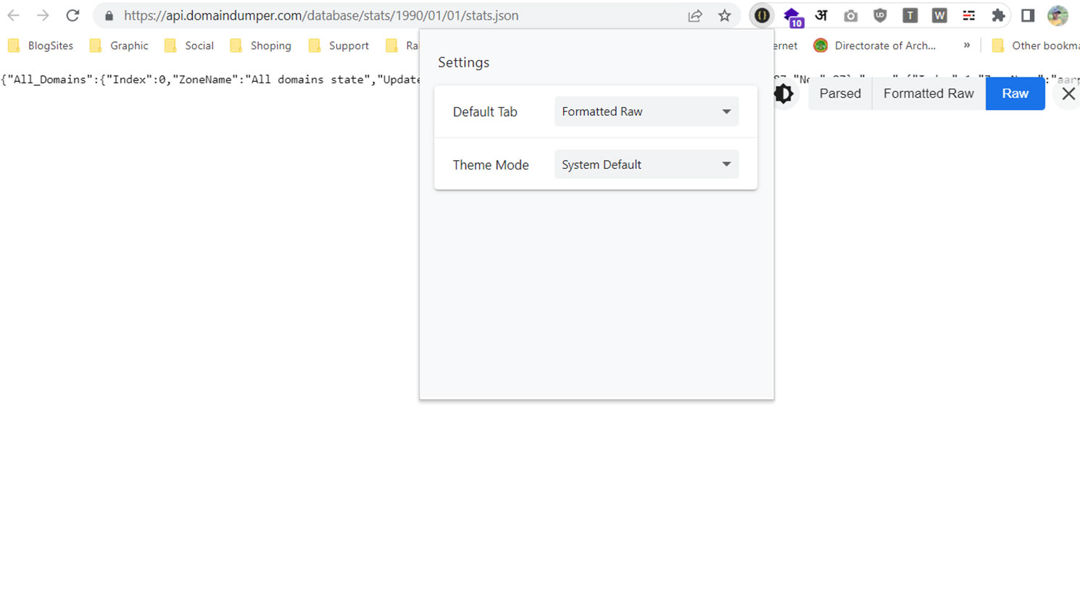Click inside the address bar URL

319,15
